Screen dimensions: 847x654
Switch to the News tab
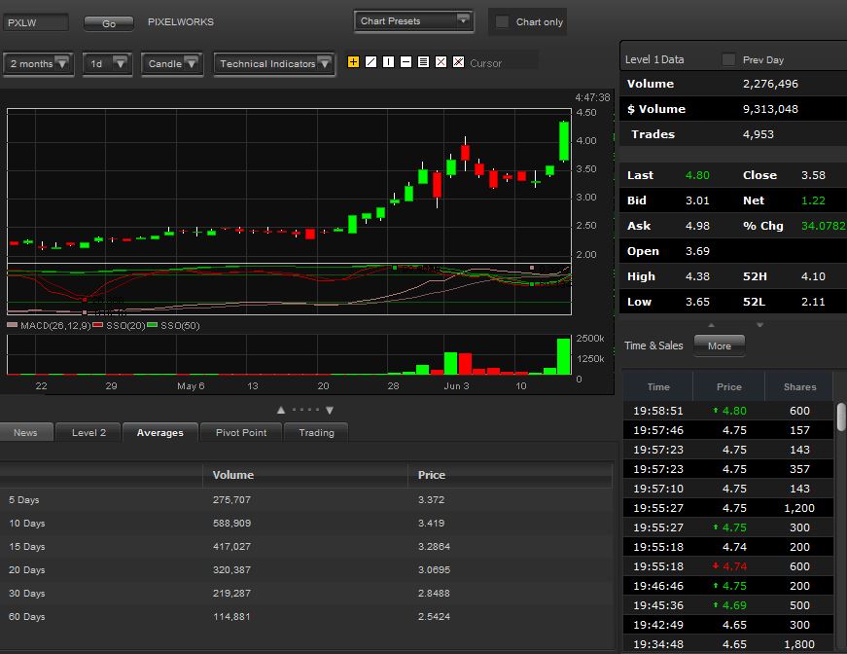click(x=26, y=432)
